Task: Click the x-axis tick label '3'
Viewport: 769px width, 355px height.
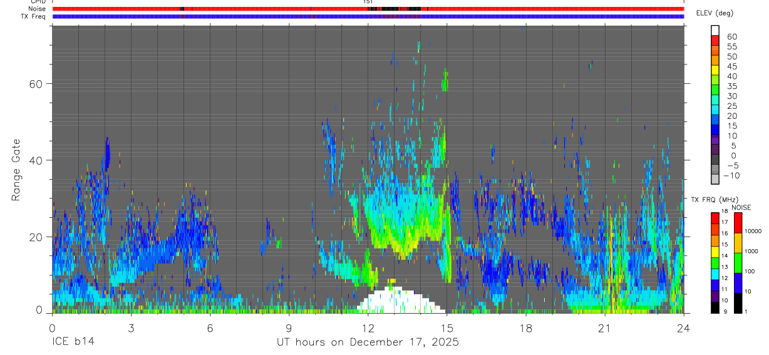Action: 131,327
